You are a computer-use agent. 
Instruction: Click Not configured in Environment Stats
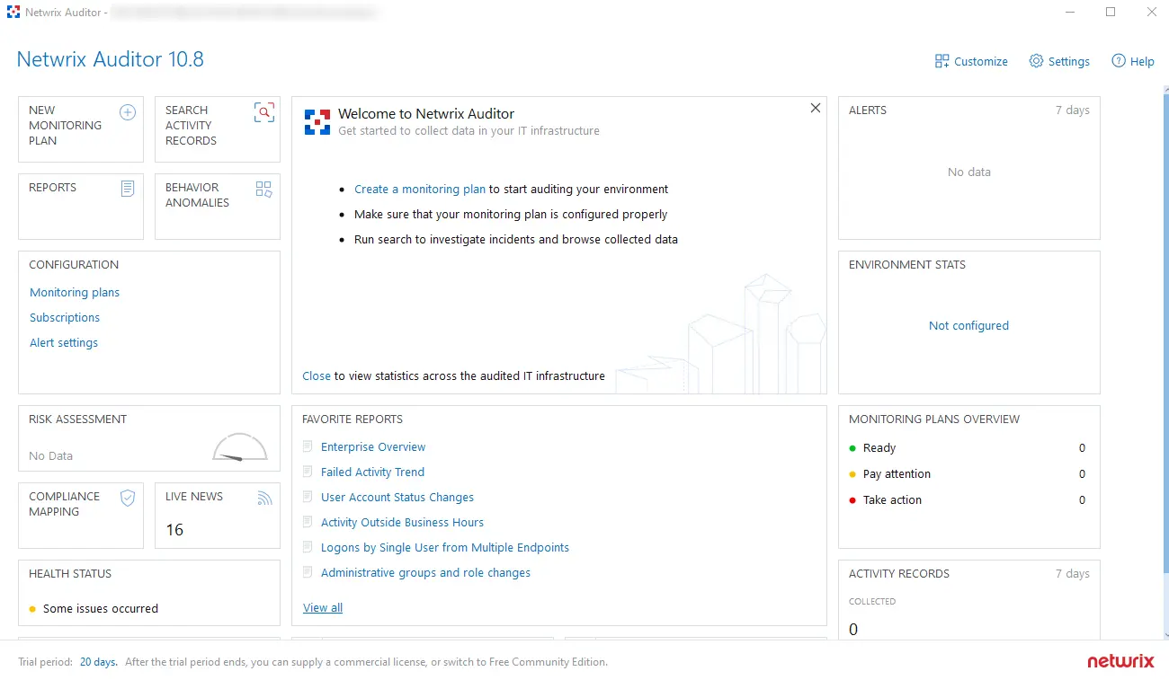tap(968, 326)
